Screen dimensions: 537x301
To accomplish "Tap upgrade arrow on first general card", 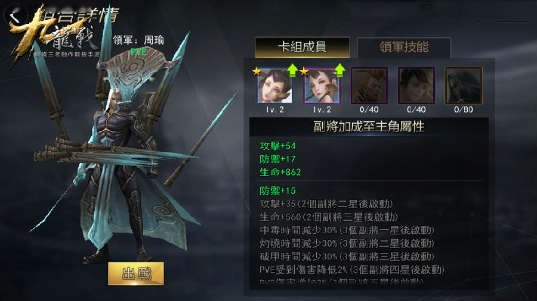I will point(292,70).
